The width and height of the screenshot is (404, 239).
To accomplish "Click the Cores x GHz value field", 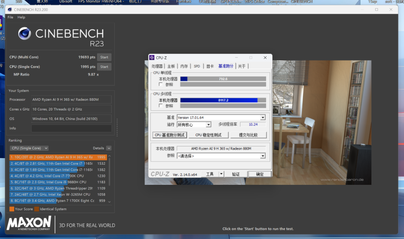I will click(x=71, y=109).
